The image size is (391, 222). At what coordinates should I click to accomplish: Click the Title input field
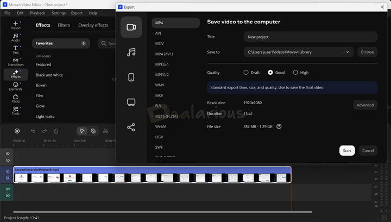[x=310, y=37]
